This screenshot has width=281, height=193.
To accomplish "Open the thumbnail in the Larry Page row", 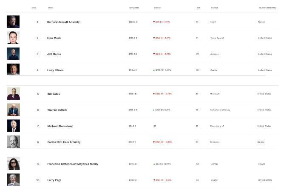I will [13, 180].
